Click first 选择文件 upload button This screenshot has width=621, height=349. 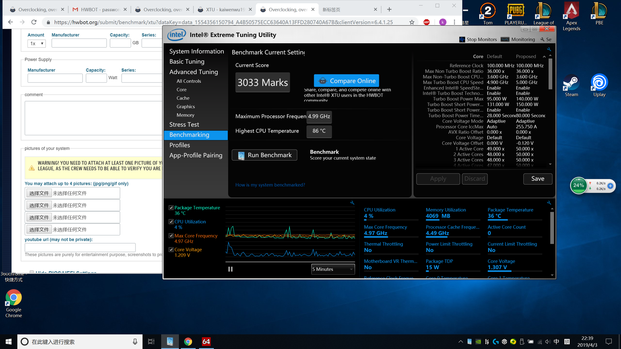click(x=39, y=193)
